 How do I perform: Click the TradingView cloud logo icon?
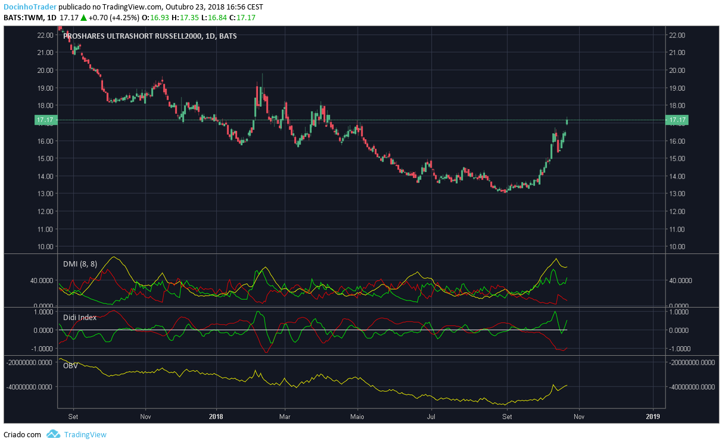[x=54, y=434]
